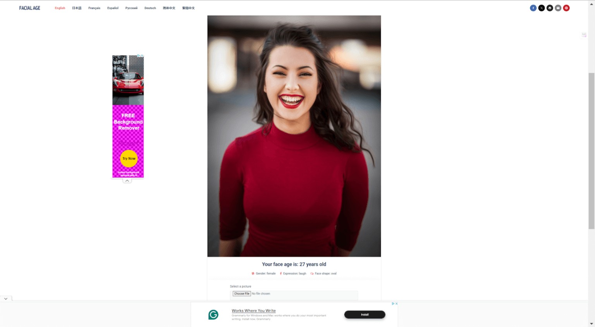Screen dimensions: 595x327
Task: Switch language to 日本語
Action: 77,8
